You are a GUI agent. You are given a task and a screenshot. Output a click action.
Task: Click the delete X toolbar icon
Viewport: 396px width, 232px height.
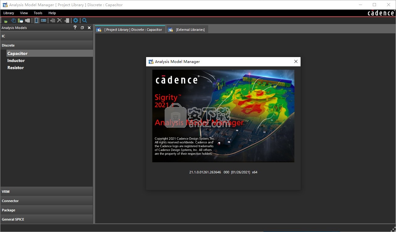pos(60,21)
